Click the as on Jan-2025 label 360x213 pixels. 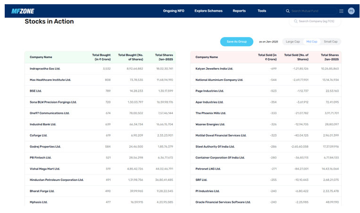pyautogui.click(x=268, y=42)
